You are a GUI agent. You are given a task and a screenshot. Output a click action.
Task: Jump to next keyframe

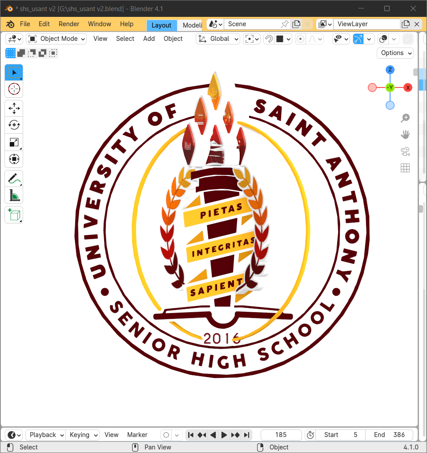235,435
